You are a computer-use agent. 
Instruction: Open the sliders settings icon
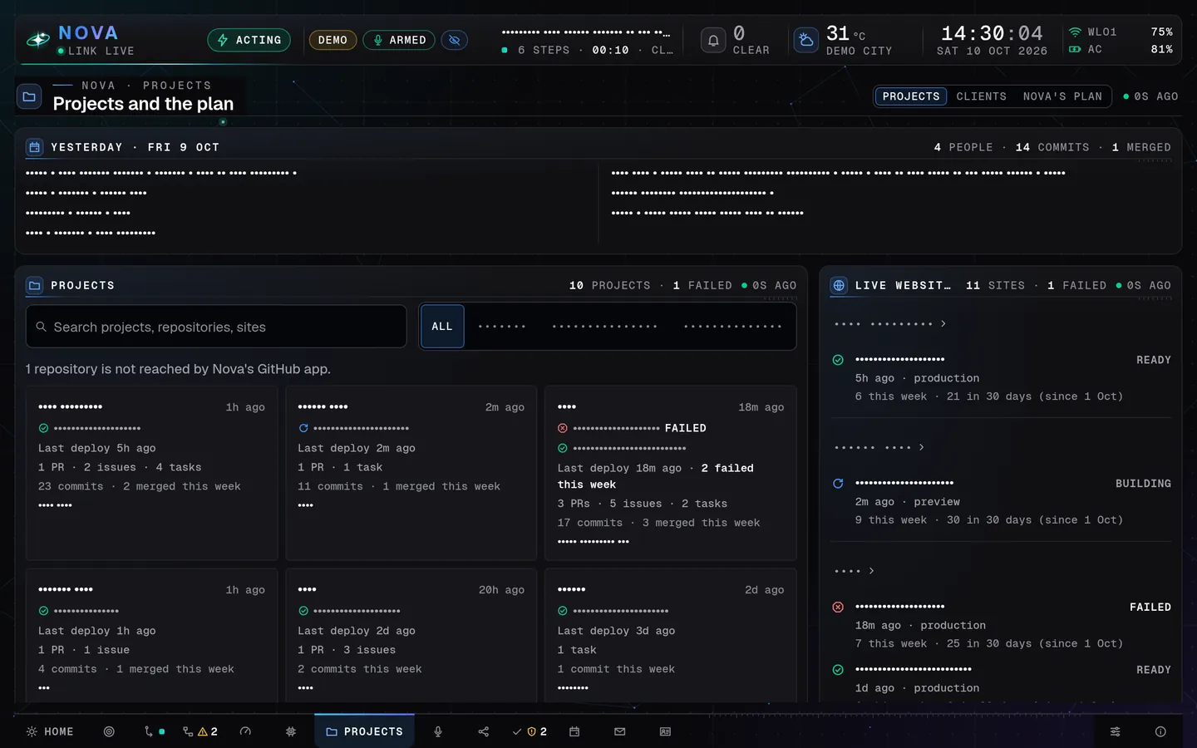point(1116,731)
